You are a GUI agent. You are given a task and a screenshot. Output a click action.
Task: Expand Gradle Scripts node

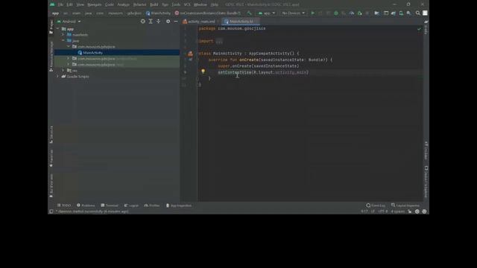click(x=58, y=77)
